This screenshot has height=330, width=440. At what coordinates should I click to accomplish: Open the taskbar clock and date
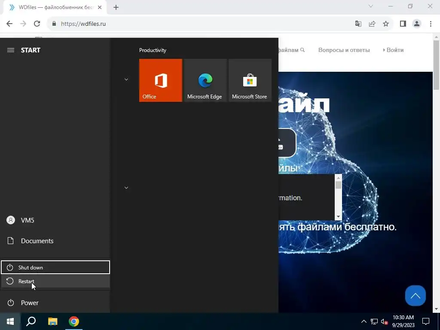(403, 321)
